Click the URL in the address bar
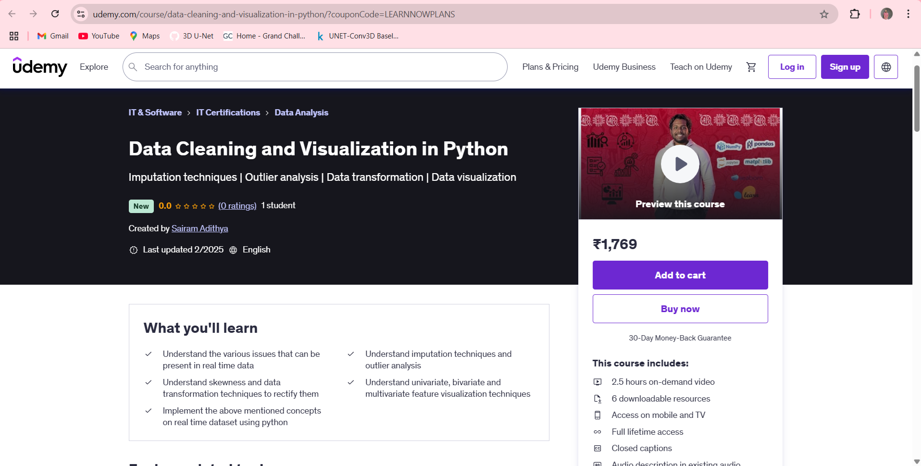The height and width of the screenshot is (466, 921). [x=274, y=14]
